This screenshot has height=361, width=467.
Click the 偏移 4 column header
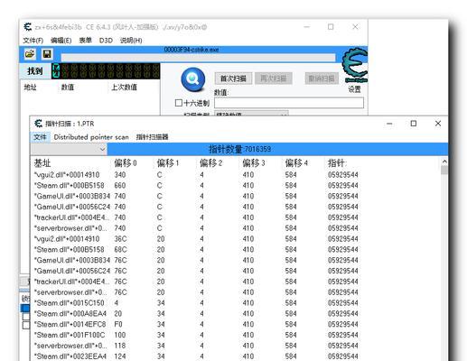[x=296, y=163]
